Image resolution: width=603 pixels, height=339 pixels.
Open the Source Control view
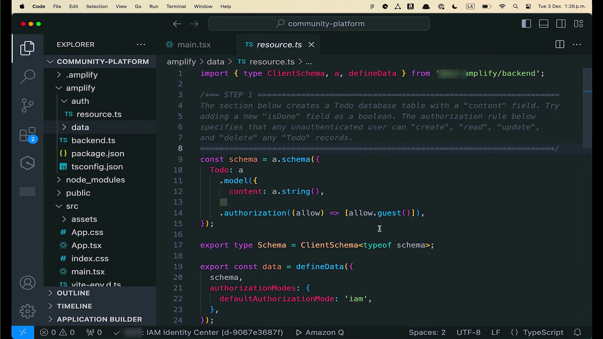27,105
